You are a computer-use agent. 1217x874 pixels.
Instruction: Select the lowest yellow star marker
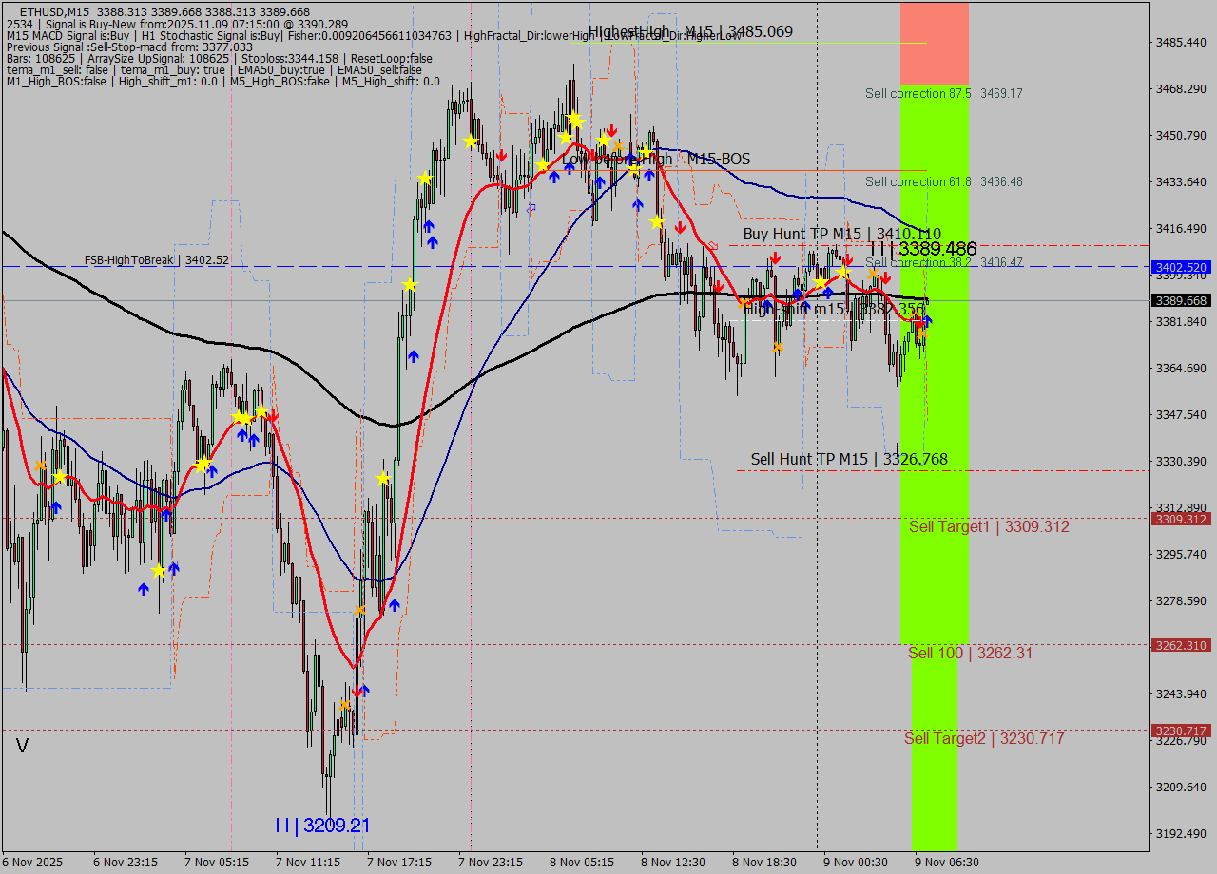159,571
